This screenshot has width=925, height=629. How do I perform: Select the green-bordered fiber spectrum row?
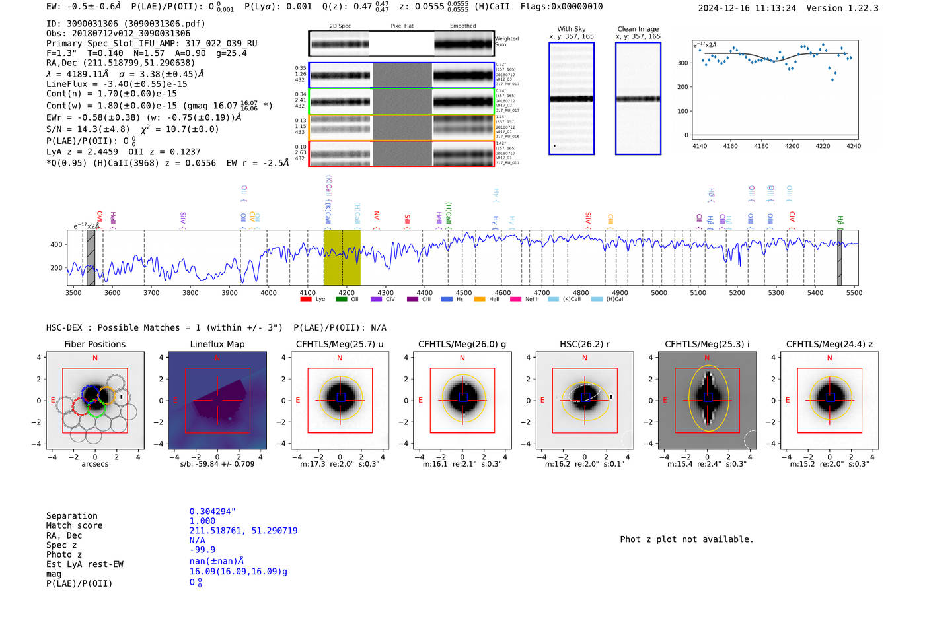pyautogui.click(x=401, y=102)
